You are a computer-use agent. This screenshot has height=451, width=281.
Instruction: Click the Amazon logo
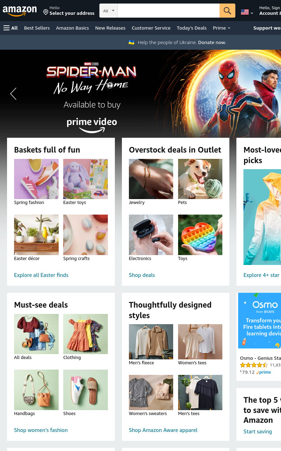20,11
